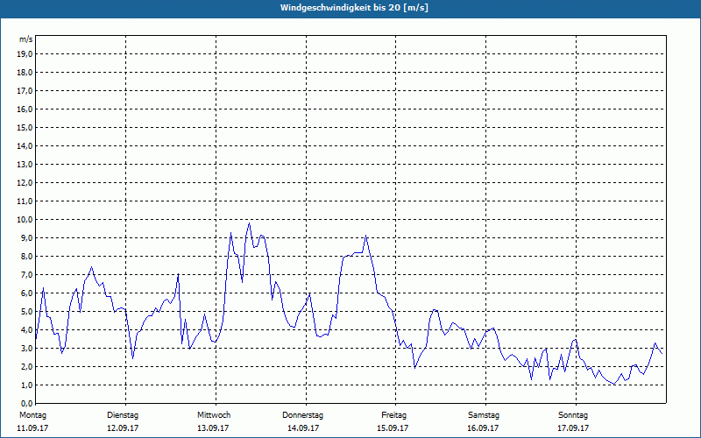Click the y-axis value '15,0'

pos(25,127)
